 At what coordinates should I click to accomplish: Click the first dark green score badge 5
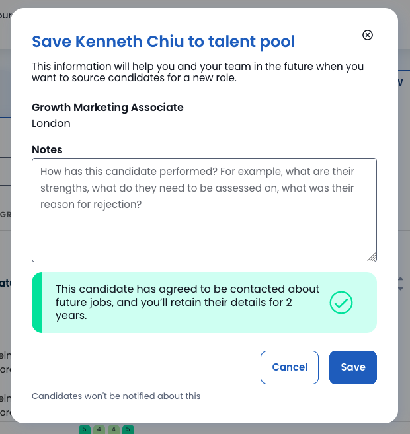pos(85,429)
